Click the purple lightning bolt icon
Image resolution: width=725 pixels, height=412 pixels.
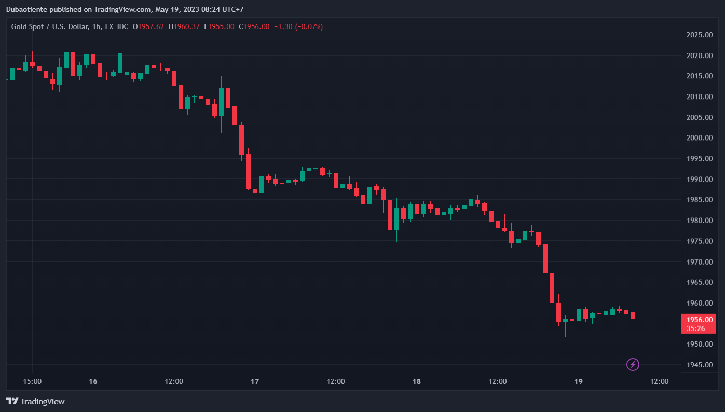[x=633, y=364]
